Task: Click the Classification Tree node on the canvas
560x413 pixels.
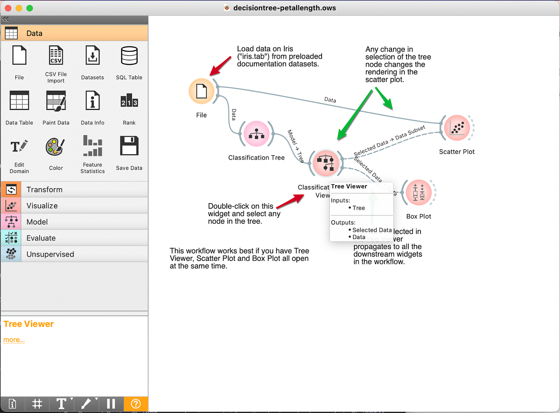Action: tap(256, 134)
